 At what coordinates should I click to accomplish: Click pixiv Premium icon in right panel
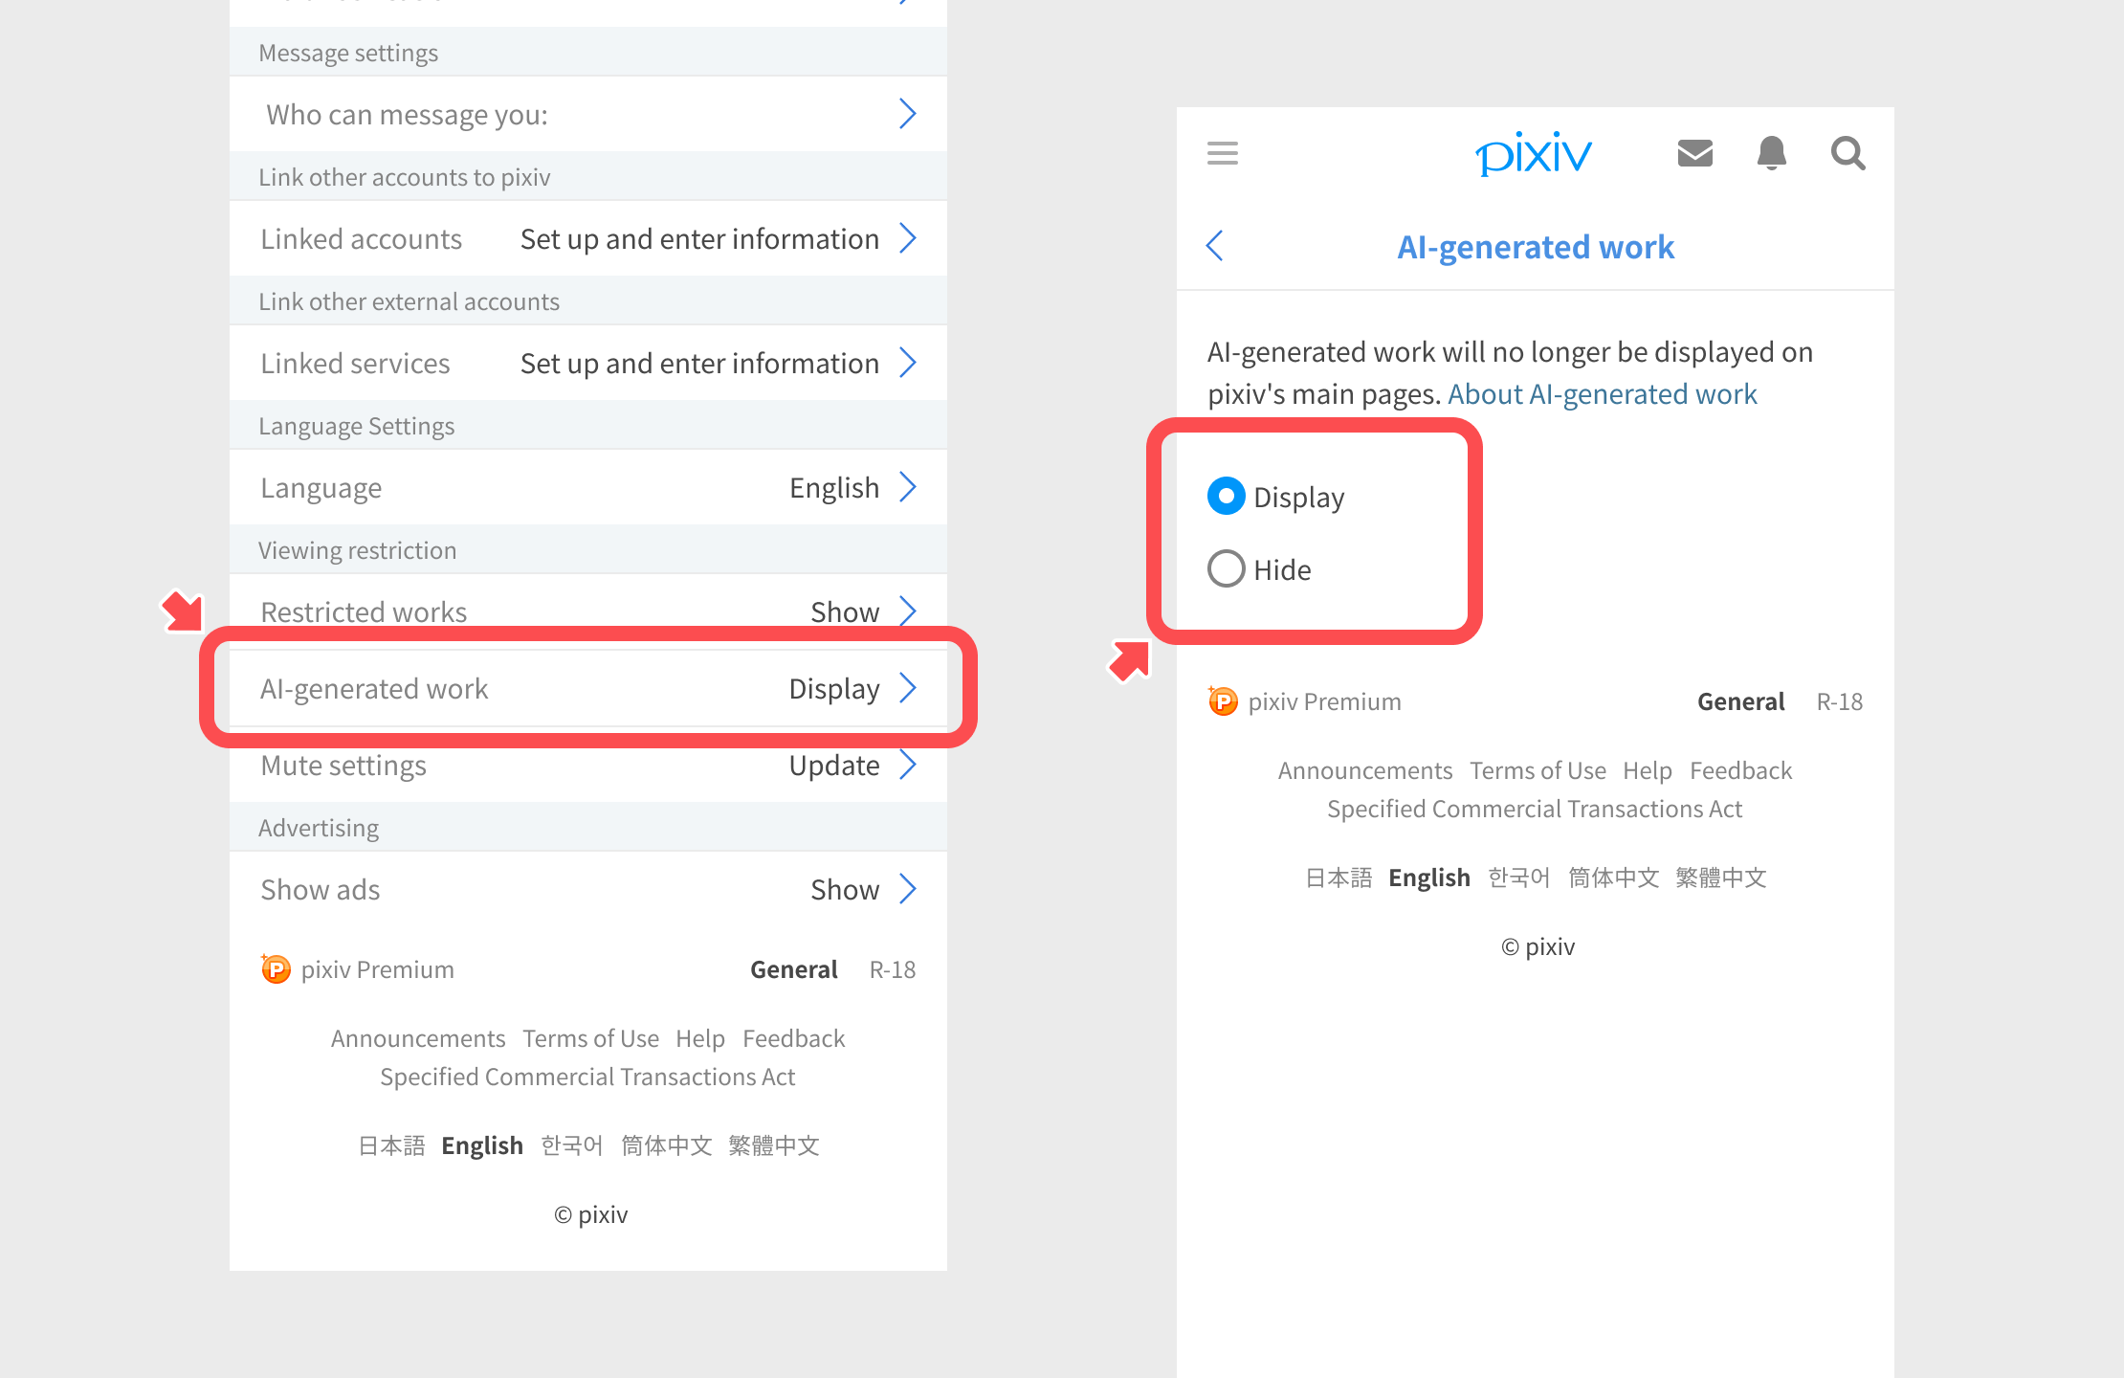[x=1223, y=701]
